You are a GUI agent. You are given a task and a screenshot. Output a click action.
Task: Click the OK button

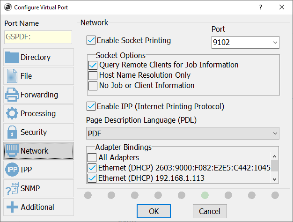coord(154,211)
